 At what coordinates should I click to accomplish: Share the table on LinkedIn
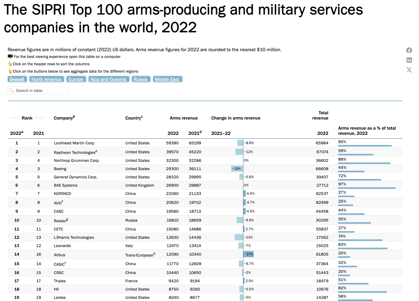pyautogui.click(x=409, y=60)
